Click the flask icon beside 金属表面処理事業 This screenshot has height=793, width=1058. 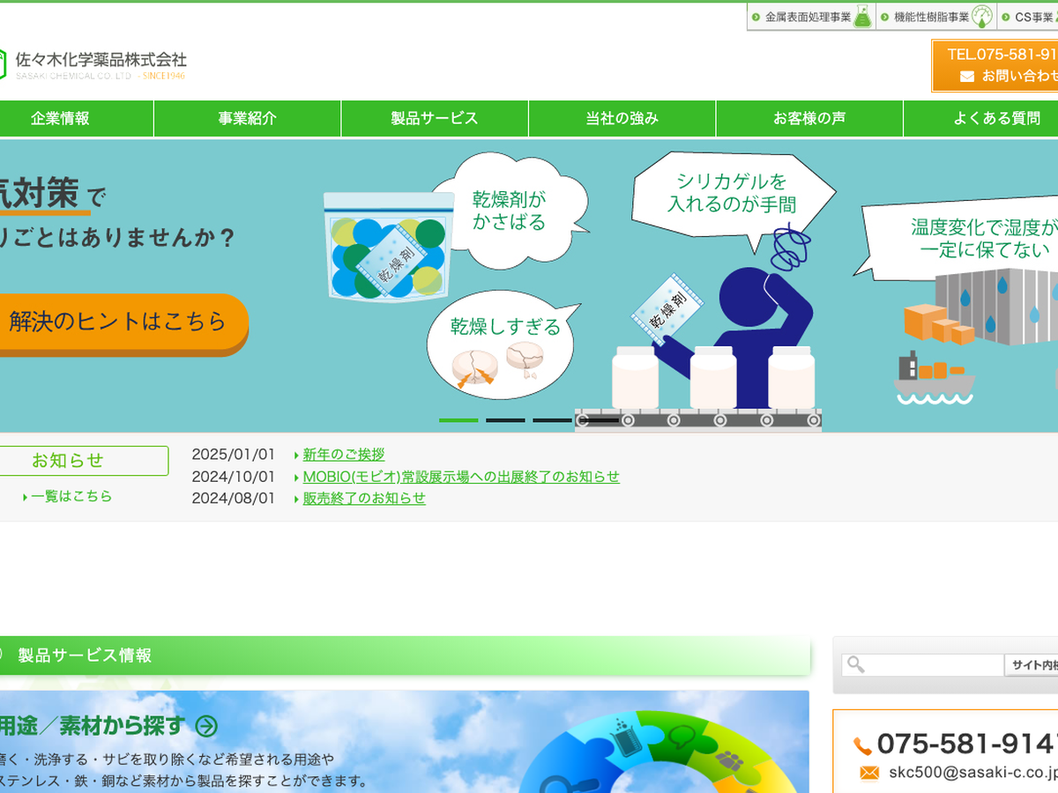(x=862, y=17)
